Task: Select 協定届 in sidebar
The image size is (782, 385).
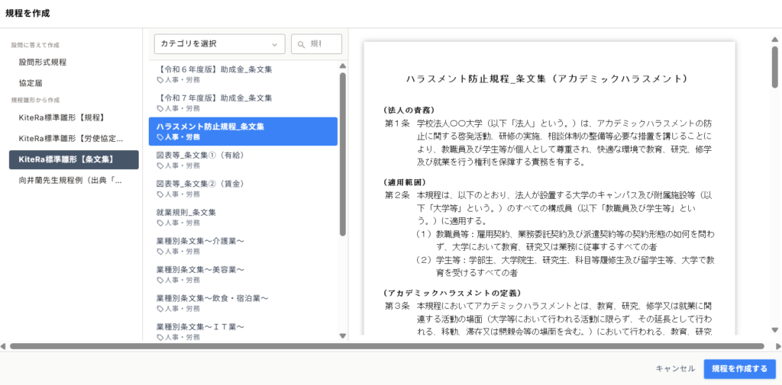Action: pyautogui.click(x=32, y=82)
